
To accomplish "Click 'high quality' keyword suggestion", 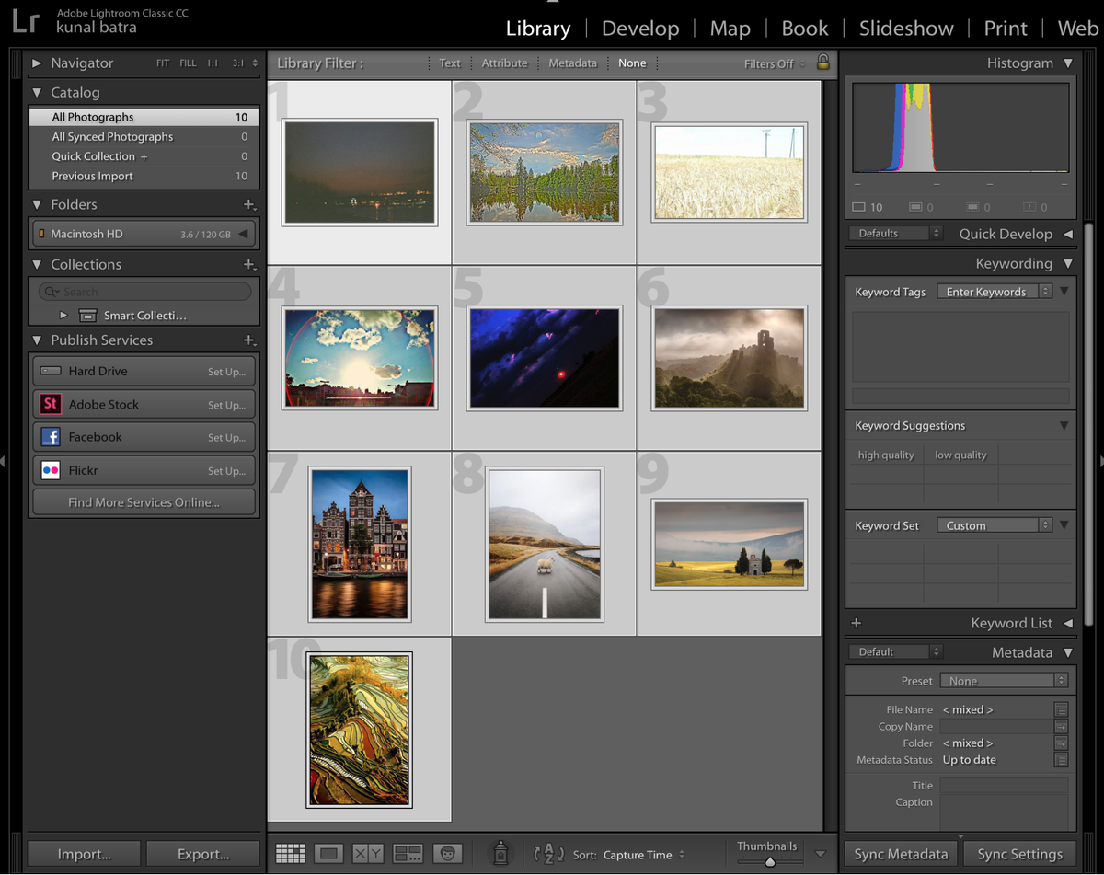I will point(886,455).
